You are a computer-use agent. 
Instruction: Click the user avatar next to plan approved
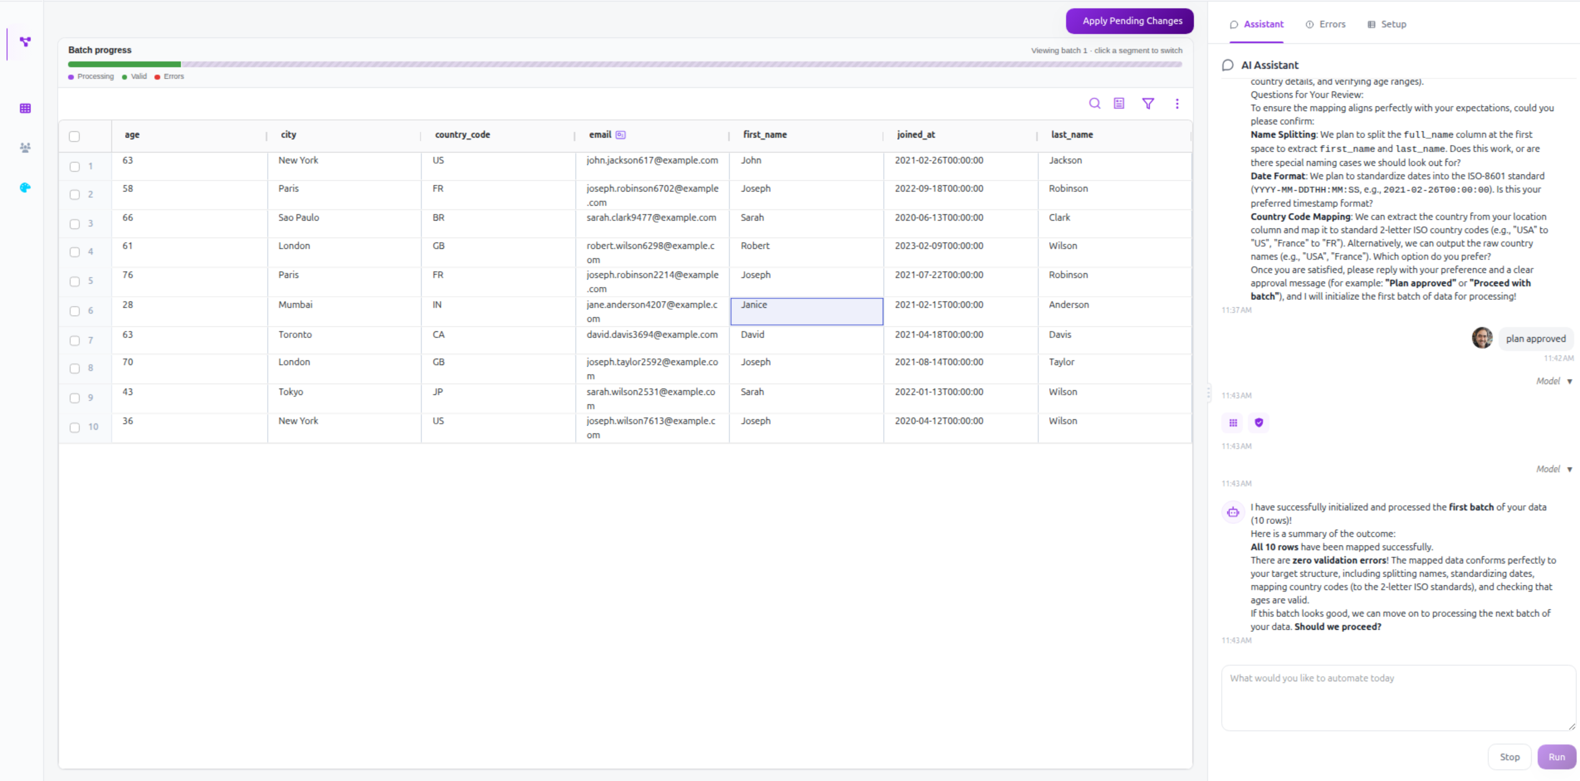1482,338
